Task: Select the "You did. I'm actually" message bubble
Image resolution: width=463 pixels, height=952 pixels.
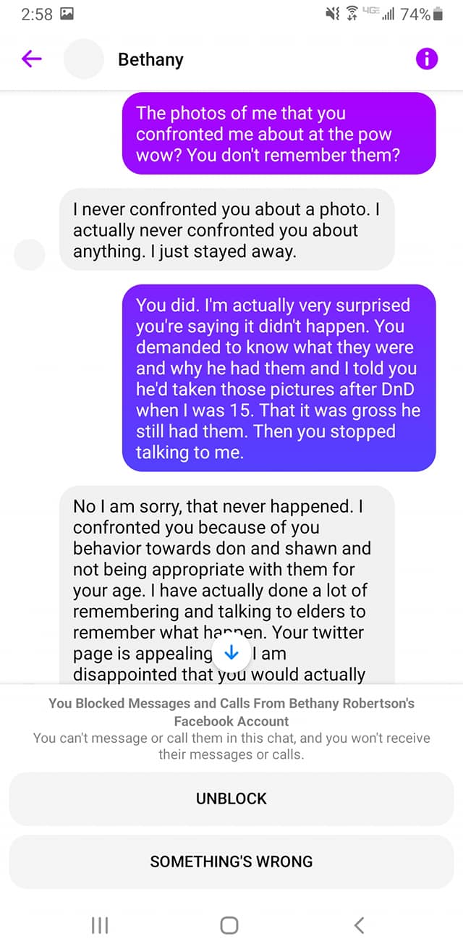Action: coord(279,378)
